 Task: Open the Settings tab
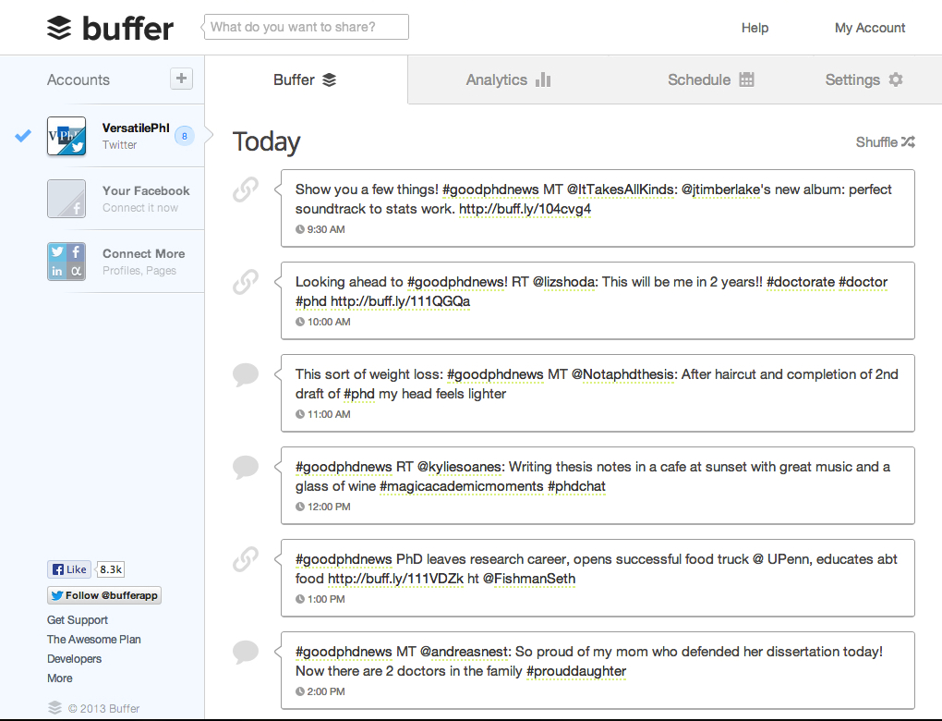click(863, 79)
